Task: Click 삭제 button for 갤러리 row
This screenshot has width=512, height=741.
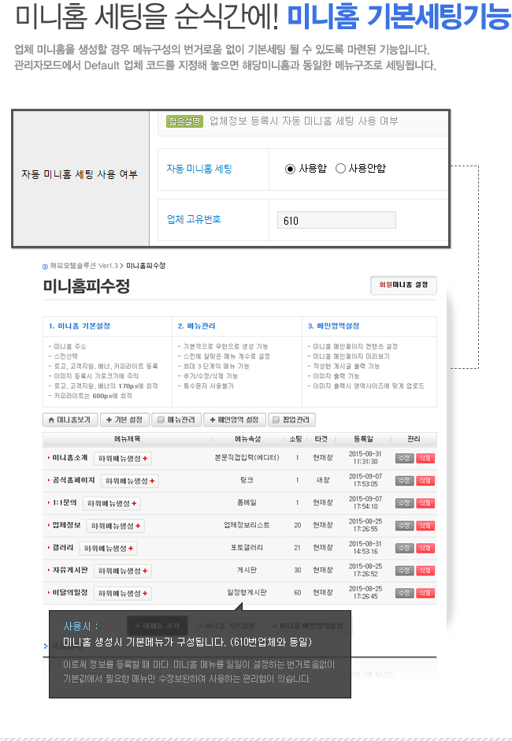Action: coord(425,548)
